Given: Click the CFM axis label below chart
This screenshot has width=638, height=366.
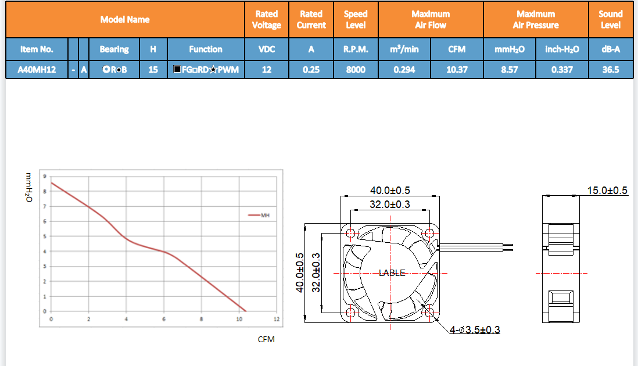Looking at the screenshot, I should tap(266, 339).
